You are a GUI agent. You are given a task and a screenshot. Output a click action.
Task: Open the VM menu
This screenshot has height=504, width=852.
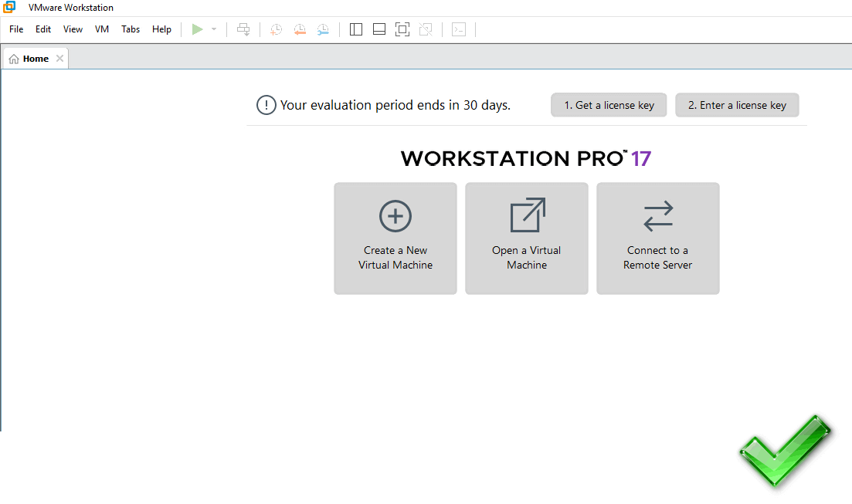tap(101, 29)
